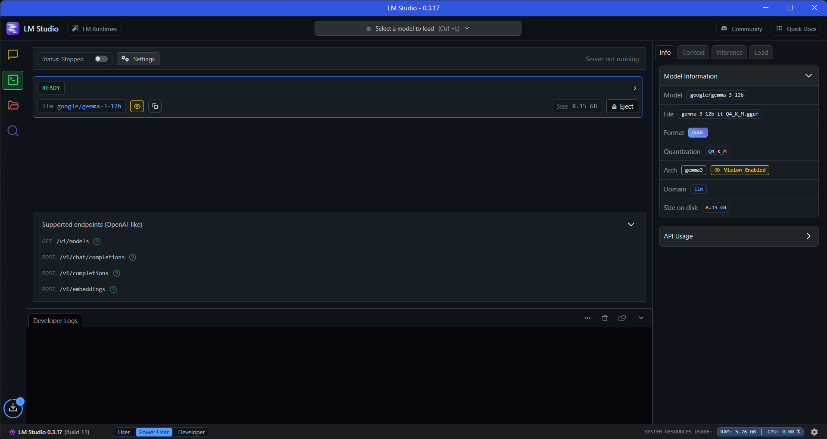Click the Q4_K_M quantization value
The height and width of the screenshot is (439, 827).
click(718, 151)
